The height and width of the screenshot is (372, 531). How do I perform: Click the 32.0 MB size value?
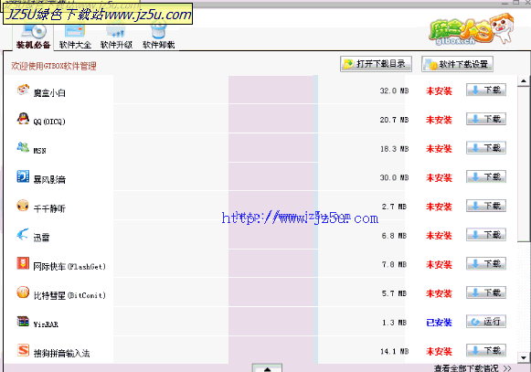(394, 90)
